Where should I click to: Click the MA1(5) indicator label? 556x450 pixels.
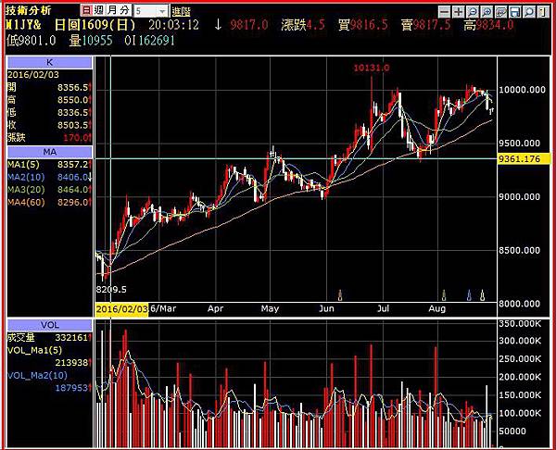pos(23,165)
